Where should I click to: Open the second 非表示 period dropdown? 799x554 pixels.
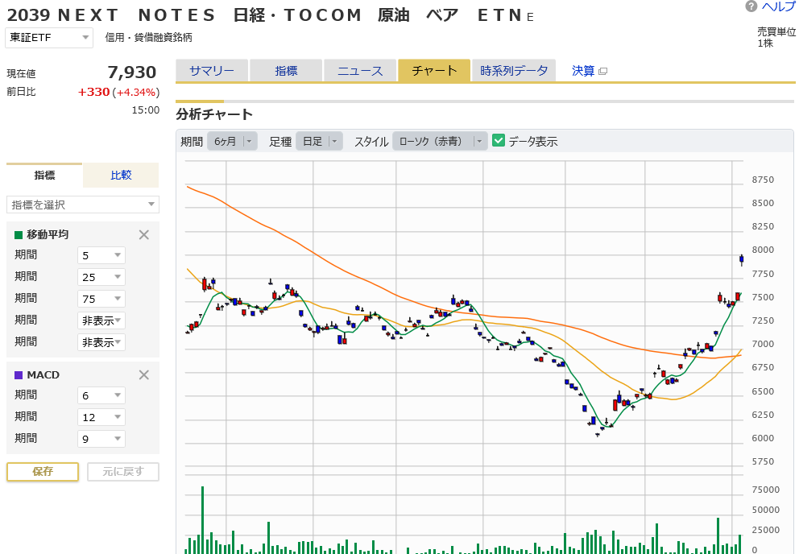click(101, 342)
